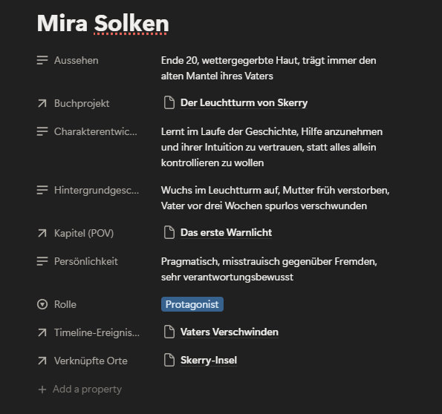Click the plus icon for Add a property
The height and width of the screenshot is (414, 442).
point(42,390)
